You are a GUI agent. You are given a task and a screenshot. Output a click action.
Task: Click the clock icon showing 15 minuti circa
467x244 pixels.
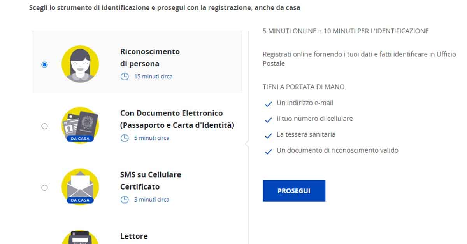(125, 76)
